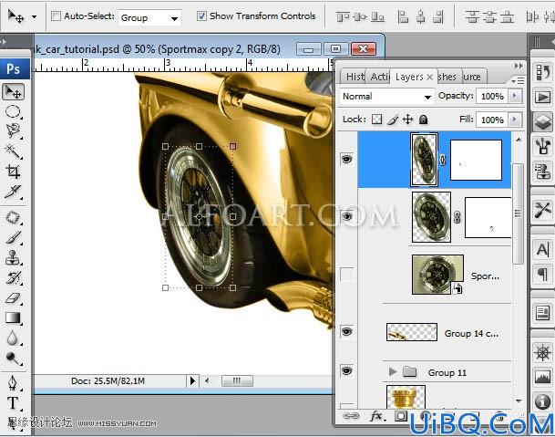Hide Group 11 folder
Viewport: 555px width, 437px height.
pos(346,371)
